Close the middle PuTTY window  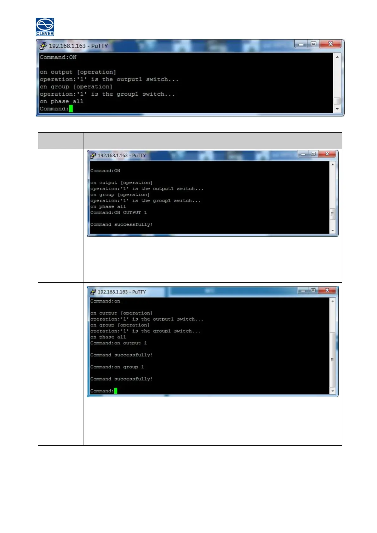click(327, 154)
